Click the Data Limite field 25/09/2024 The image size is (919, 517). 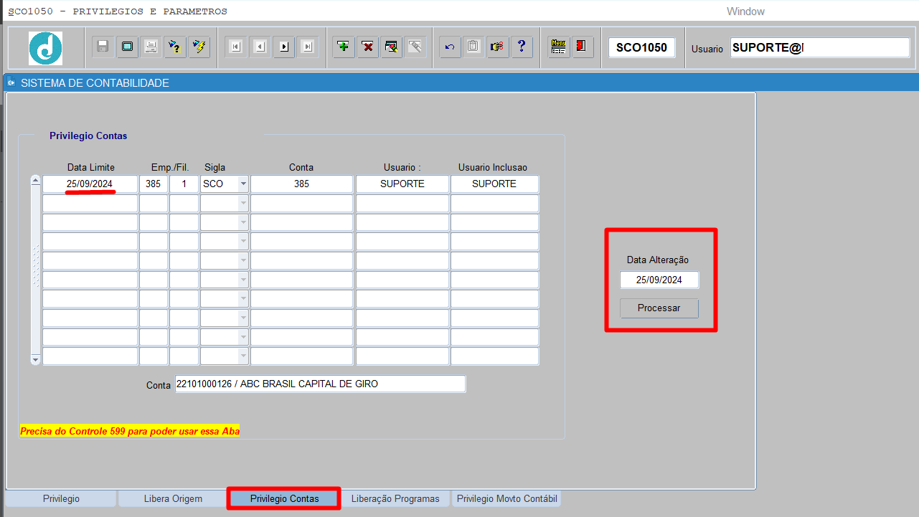click(x=90, y=184)
